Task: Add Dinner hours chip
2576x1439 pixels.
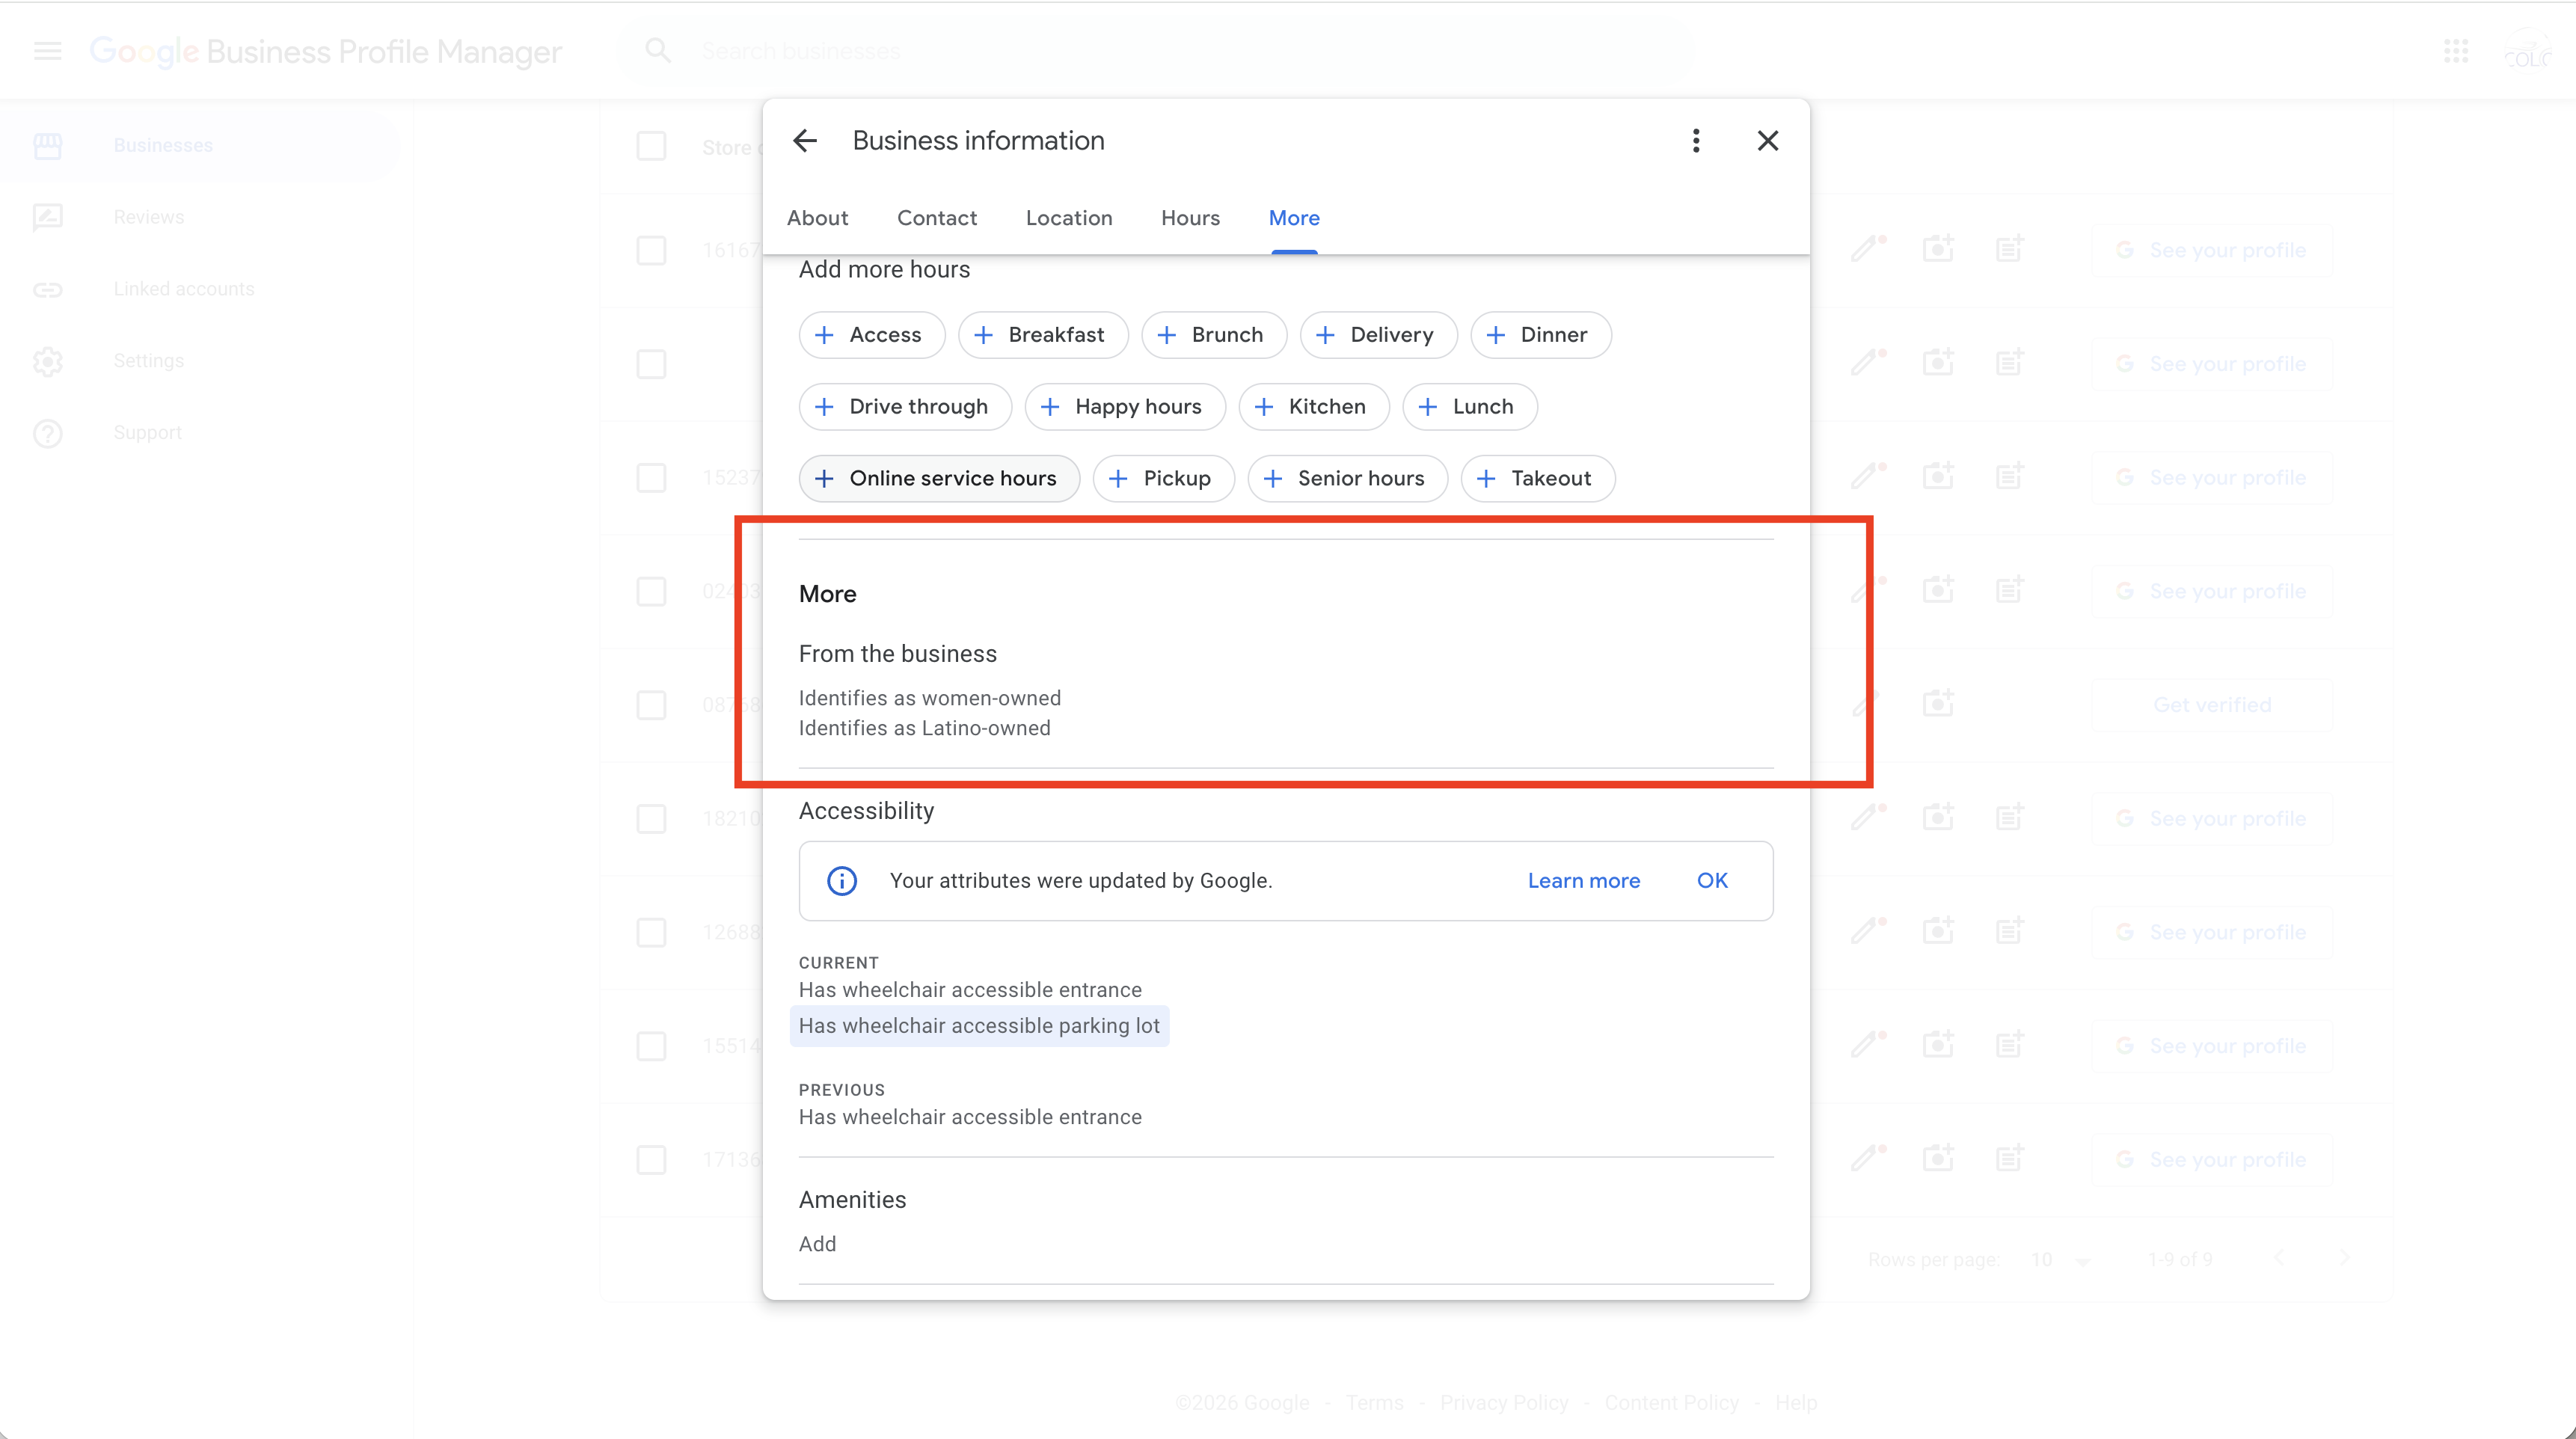Action: click(x=1541, y=335)
